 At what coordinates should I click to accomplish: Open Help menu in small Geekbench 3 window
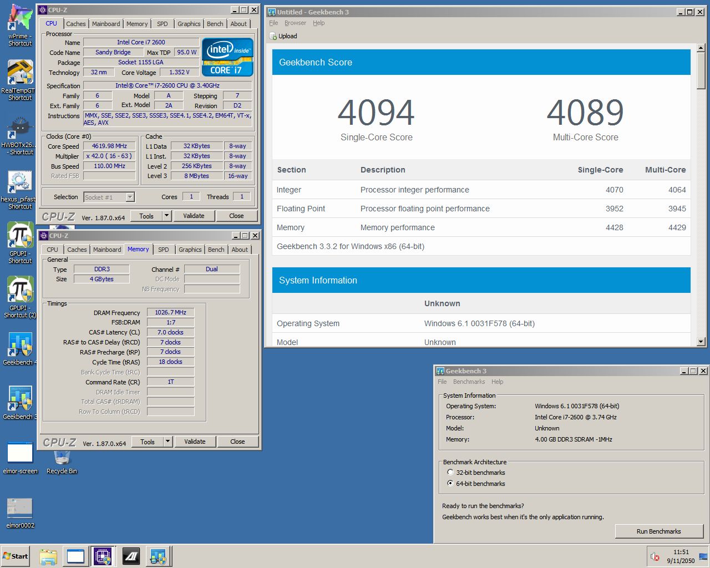click(497, 382)
